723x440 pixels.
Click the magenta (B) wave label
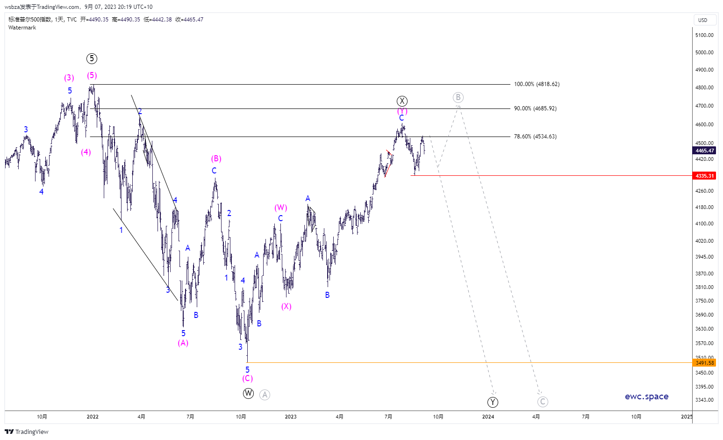(216, 159)
